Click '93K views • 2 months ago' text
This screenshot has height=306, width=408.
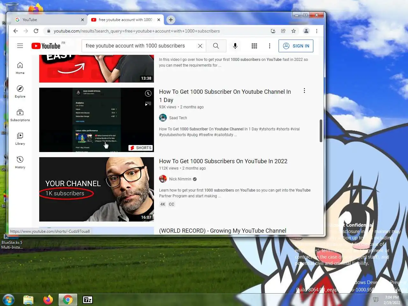[x=181, y=107]
